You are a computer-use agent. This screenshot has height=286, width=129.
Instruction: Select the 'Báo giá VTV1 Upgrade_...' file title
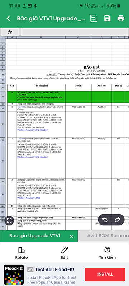51,19
